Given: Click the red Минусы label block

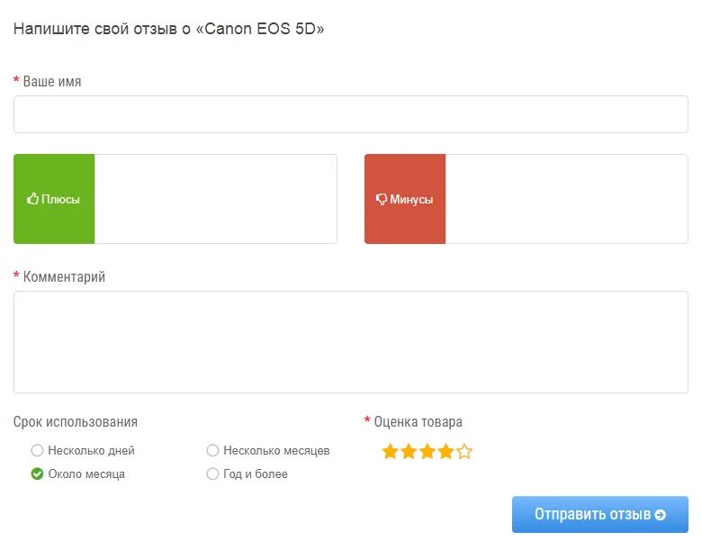Looking at the screenshot, I should coord(405,199).
